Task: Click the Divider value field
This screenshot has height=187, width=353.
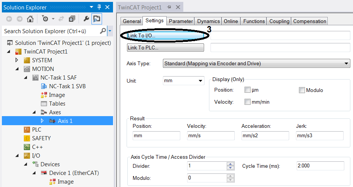Action: (207, 166)
